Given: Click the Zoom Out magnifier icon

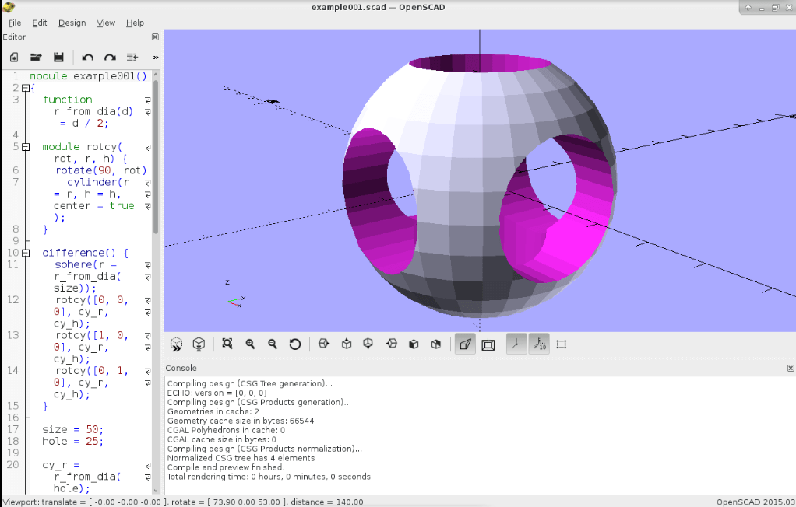Looking at the screenshot, I should click(x=272, y=344).
